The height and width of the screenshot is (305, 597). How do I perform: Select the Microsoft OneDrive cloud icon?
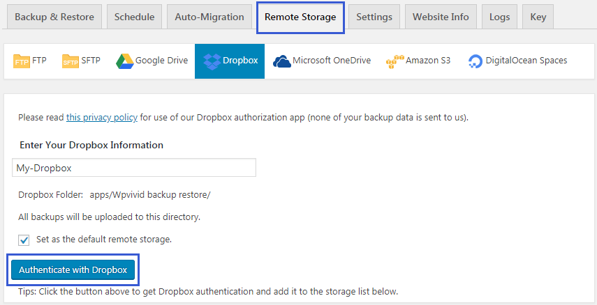pos(282,61)
